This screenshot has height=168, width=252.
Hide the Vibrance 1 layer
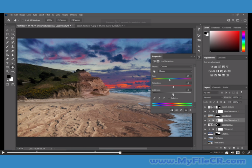pyautogui.click(x=205, y=129)
